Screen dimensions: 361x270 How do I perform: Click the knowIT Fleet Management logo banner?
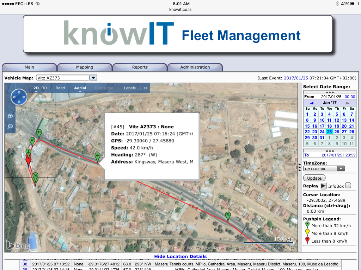178,34
